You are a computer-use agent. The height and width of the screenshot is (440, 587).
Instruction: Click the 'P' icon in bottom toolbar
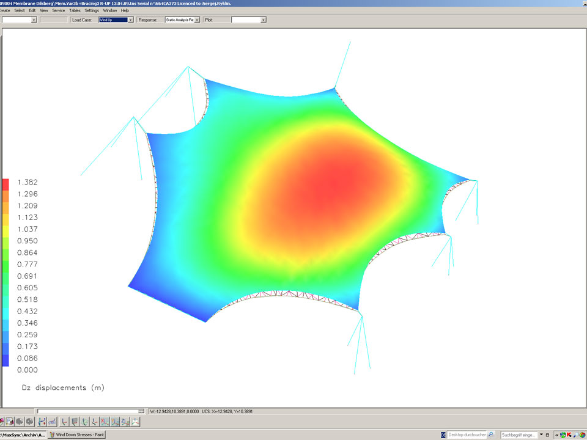coord(10,422)
